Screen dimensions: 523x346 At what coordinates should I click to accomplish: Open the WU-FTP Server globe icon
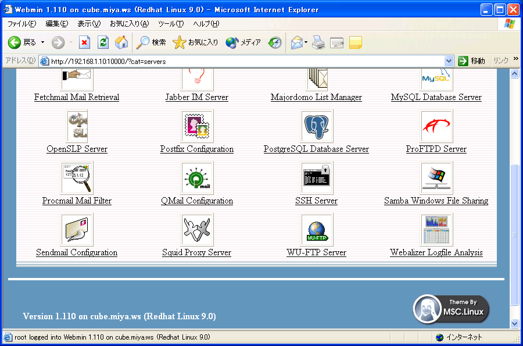point(317,230)
